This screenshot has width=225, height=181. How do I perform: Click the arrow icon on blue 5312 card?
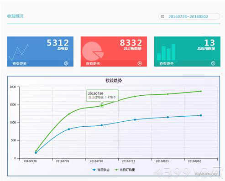(66, 63)
